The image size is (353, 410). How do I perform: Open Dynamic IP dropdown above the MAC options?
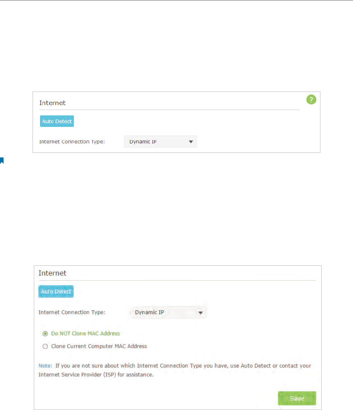[x=168, y=312]
